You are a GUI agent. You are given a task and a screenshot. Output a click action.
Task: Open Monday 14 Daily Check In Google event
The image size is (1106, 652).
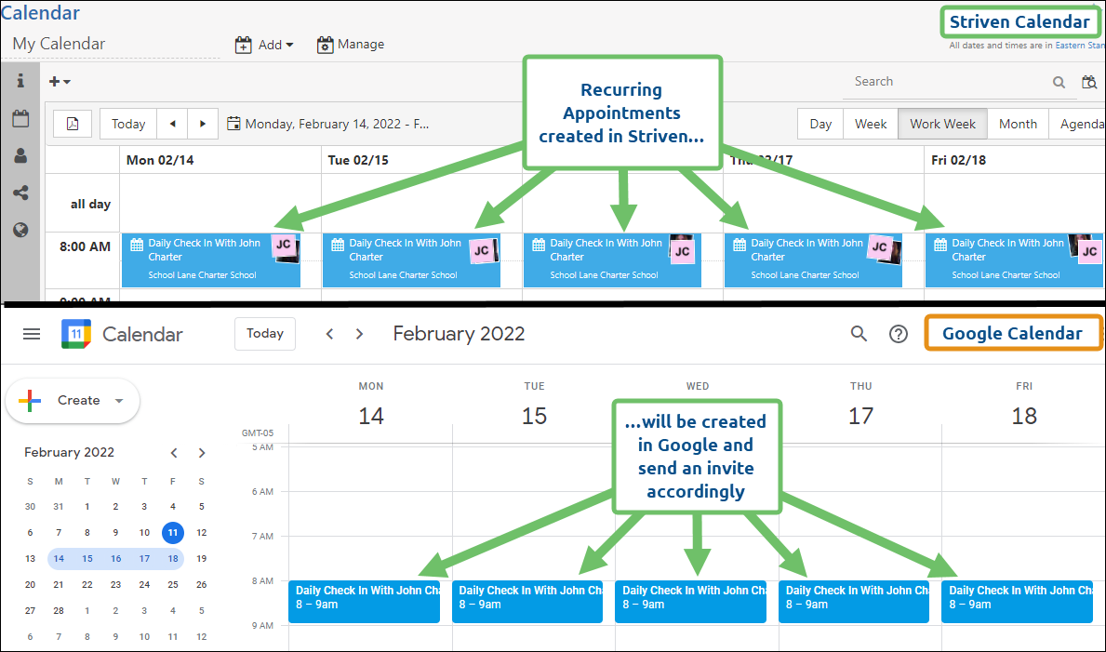(x=364, y=602)
